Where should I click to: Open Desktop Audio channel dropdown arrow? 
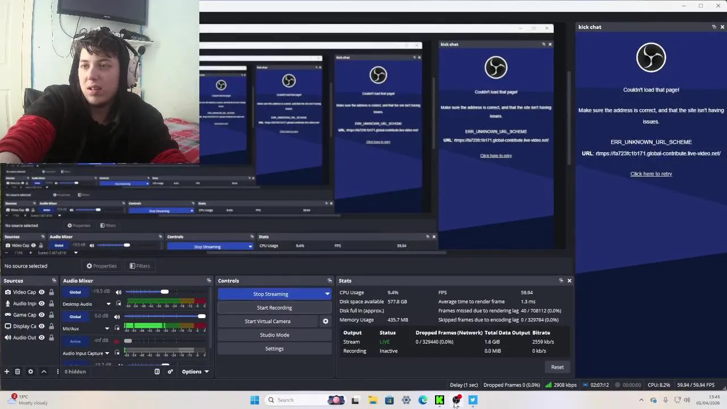pos(108,304)
